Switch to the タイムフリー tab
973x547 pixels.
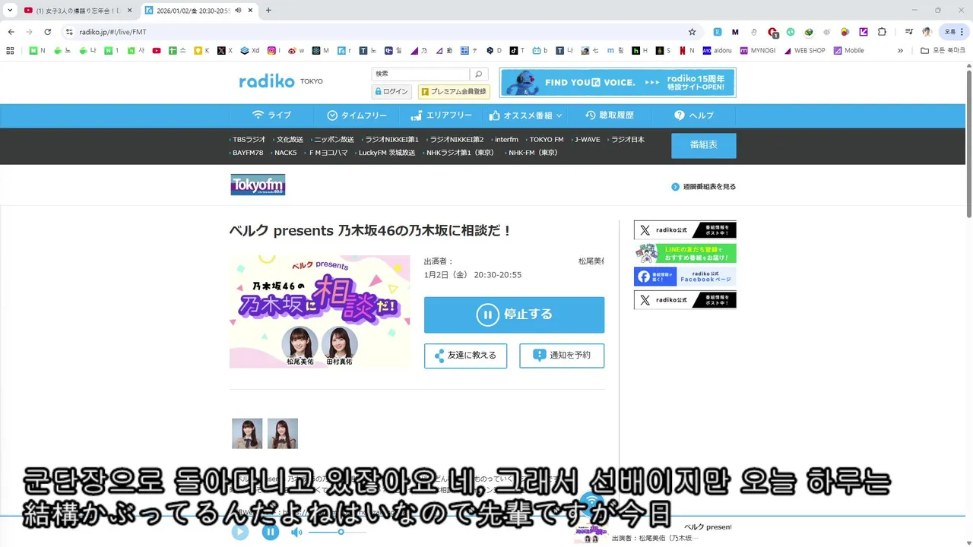coord(357,115)
